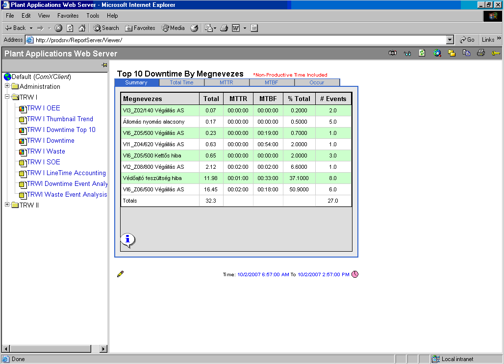Open the Forward history dropdown arrow
The height and width of the screenshot is (364, 504).
[50, 28]
